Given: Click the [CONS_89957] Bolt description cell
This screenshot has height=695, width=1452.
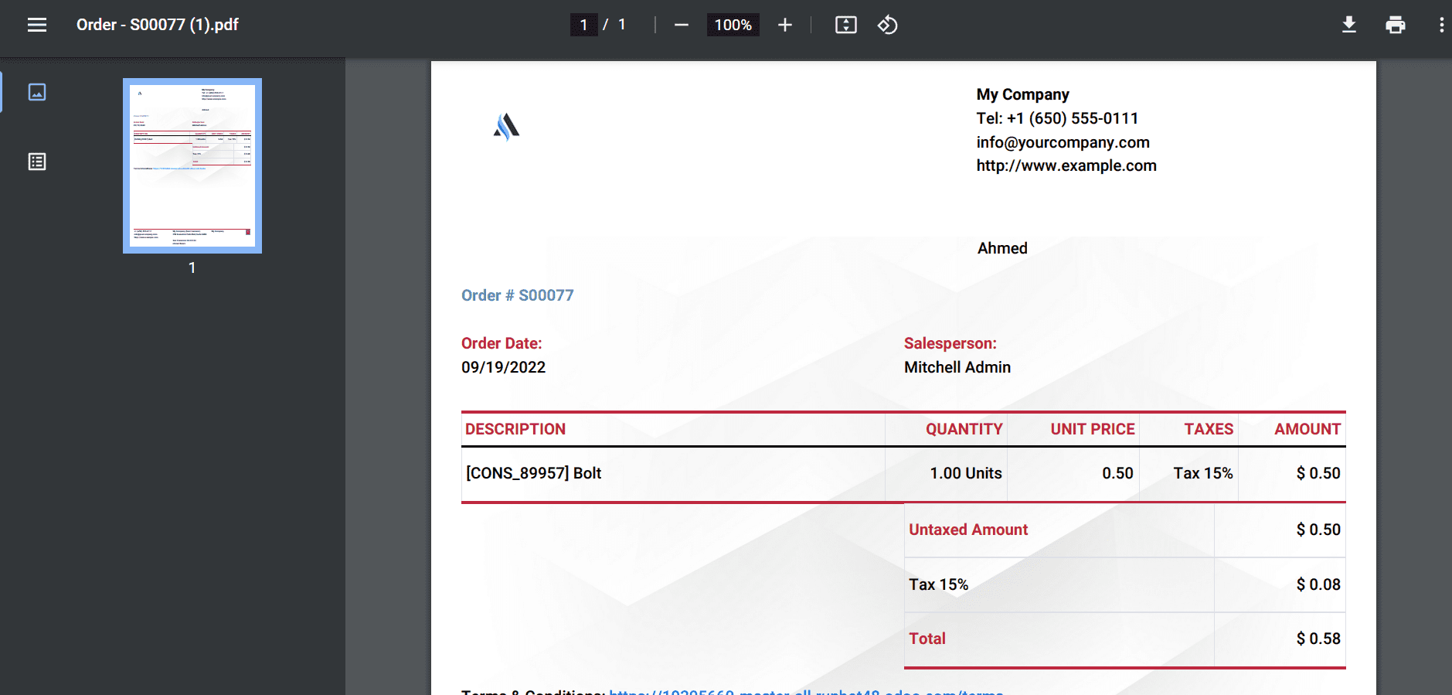Looking at the screenshot, I should click(673, 473).
